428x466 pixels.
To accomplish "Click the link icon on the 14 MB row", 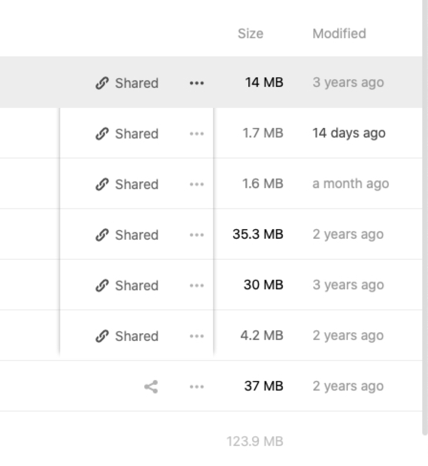I will pos(102,83).
